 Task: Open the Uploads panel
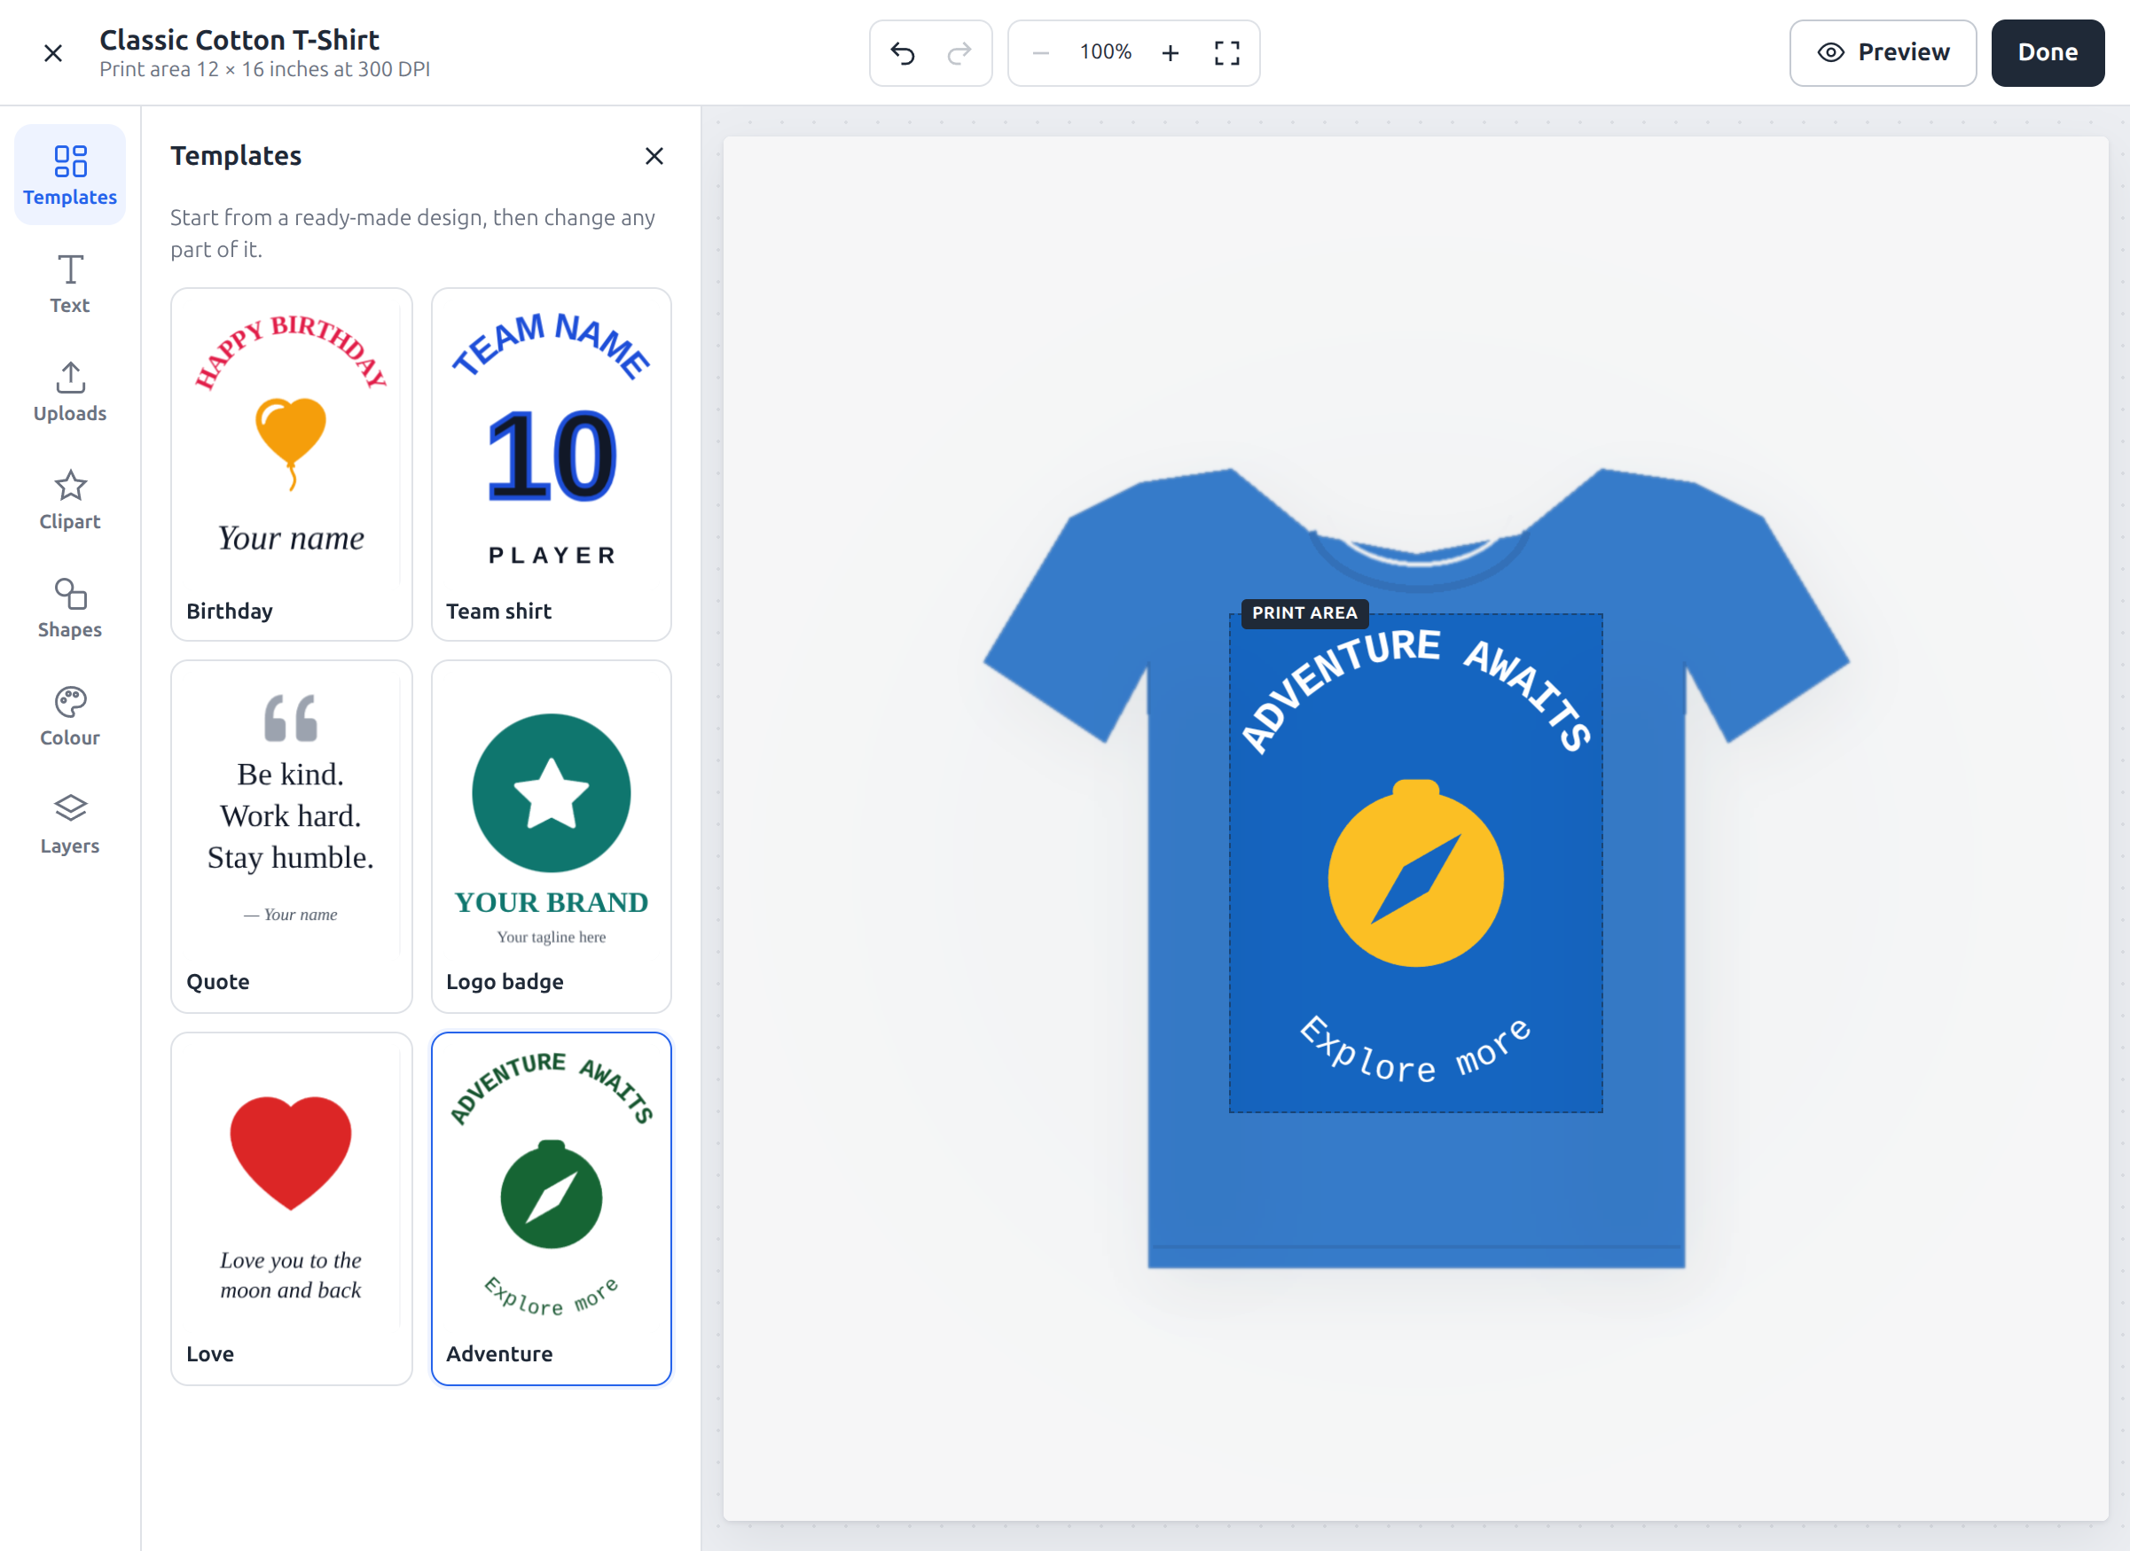click(x=69, y=392)
